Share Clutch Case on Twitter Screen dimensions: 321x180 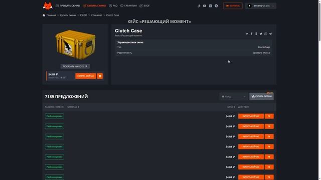point(261,33)
